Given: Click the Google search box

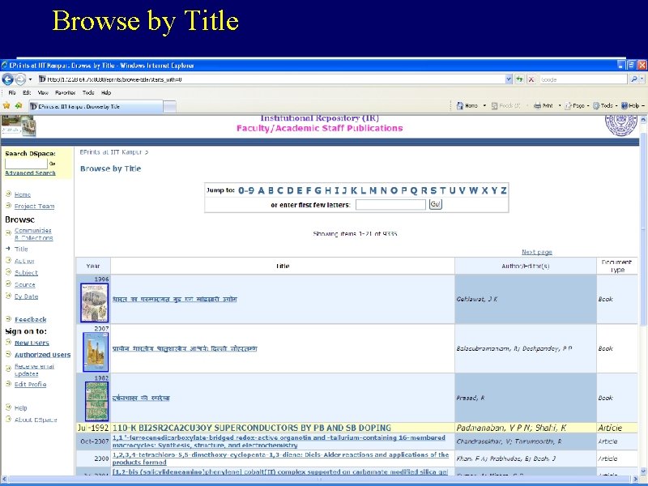Looking at the screenshot, I should pyautogui.click(x=583, y=79).
